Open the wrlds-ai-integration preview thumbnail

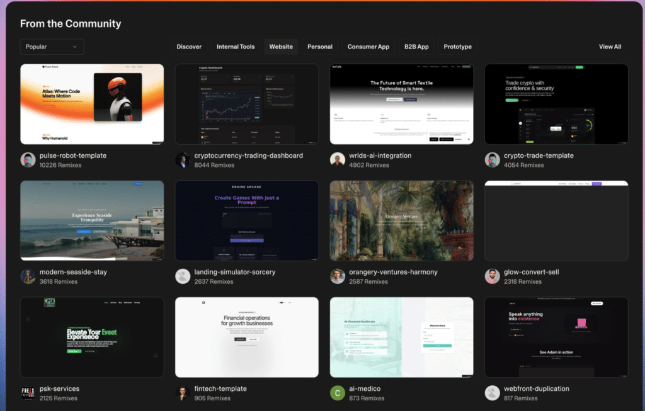coord(401,104)
